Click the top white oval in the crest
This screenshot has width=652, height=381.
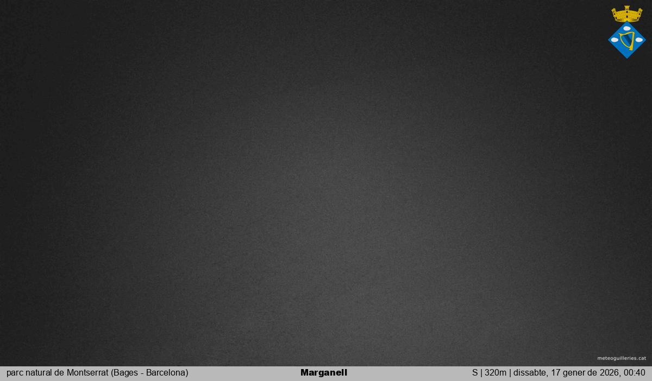point(627,28)
